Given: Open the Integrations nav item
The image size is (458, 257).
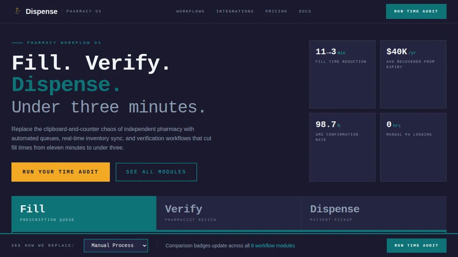Looking at the screenshot, I should point(235,11).
